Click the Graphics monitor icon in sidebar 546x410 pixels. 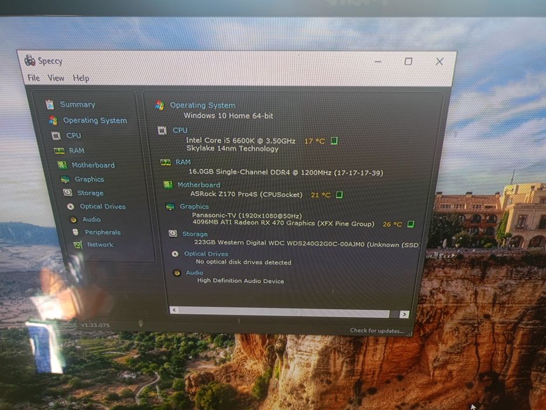click(65, 179)
